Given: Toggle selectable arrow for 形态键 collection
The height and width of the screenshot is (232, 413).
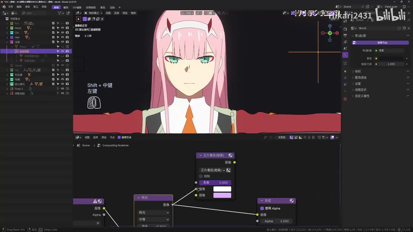Looking at the screenshot, I should point(58,75).
